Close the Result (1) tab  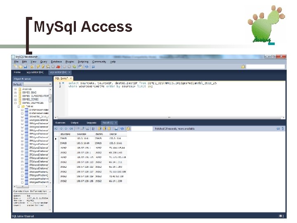tap(116, 123)
